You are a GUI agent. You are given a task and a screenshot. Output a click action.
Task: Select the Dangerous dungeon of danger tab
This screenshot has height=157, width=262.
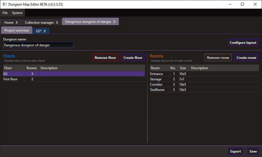tap(88, 22)
